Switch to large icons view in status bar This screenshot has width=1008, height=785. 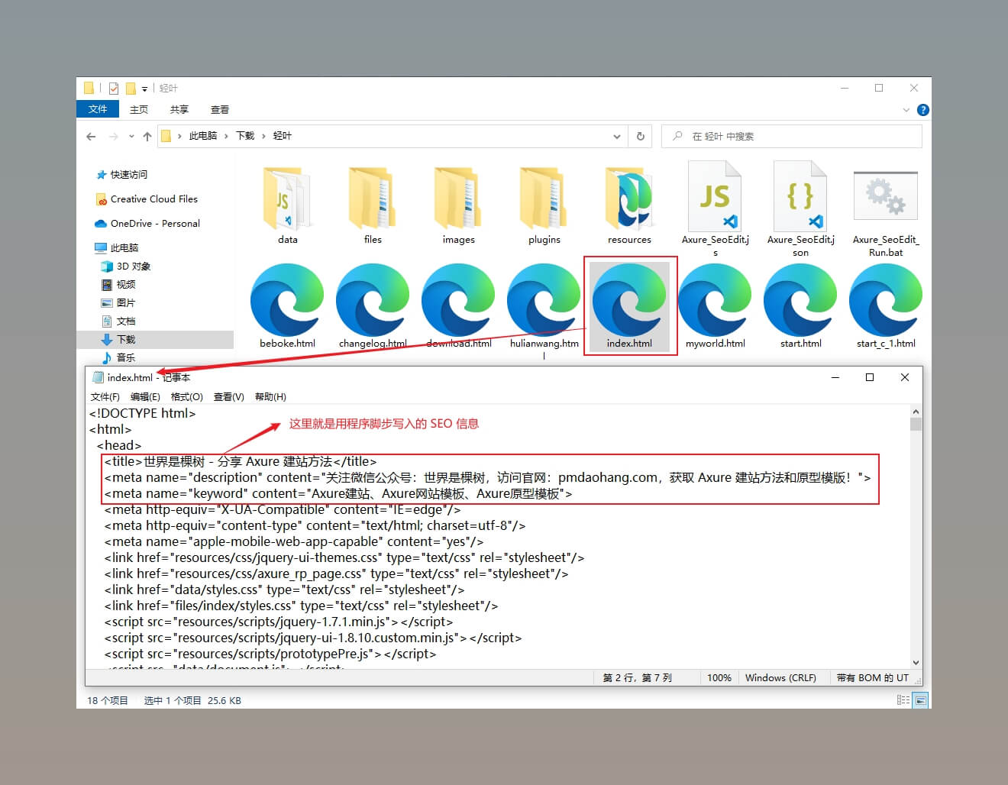(921, 700)
